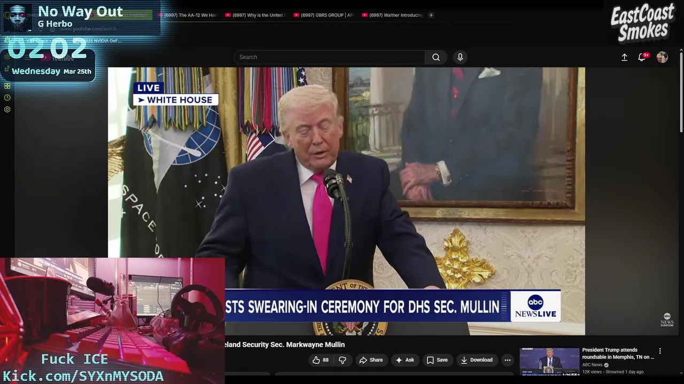Activate voice search microphone icon
The height and width of the screenshot is (384, 684).
pos(460,57)
